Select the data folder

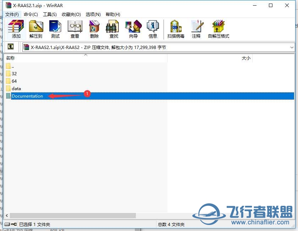click(x=16, y=88)
